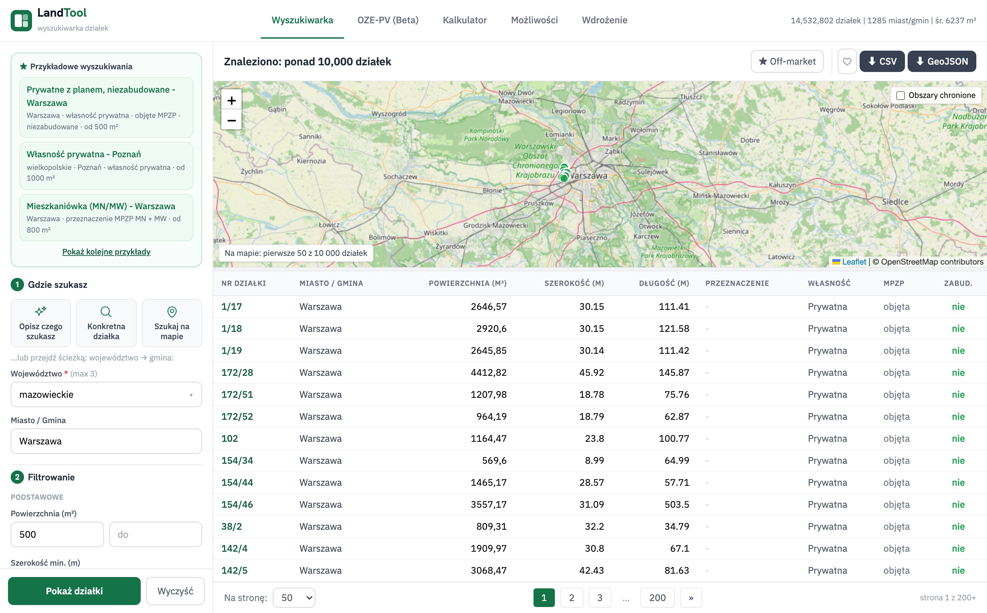Open parcel 154/44
The width and height of the screenshot is (987, 613).
click(237, 482)
